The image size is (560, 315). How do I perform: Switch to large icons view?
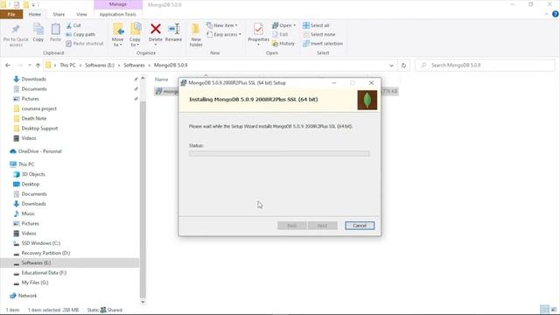click(554, 309)
